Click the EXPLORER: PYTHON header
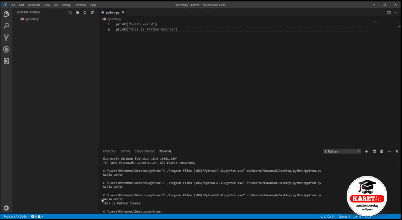Viewport: 402px width, 220px height. coord(28,12)
